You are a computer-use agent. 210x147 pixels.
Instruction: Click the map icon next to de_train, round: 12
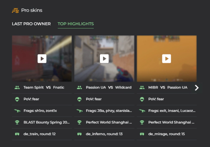(17, 134)
